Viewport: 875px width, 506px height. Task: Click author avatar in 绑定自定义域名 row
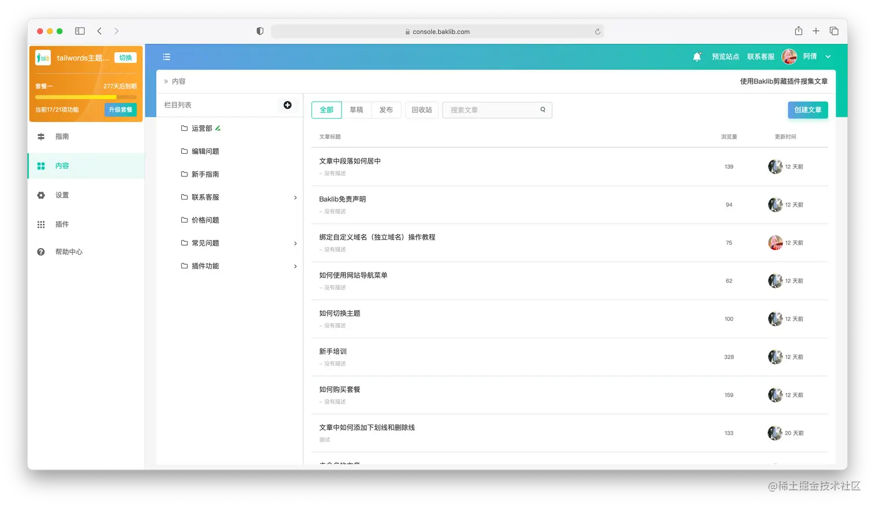pyautogui.click(x=775, y=243)
